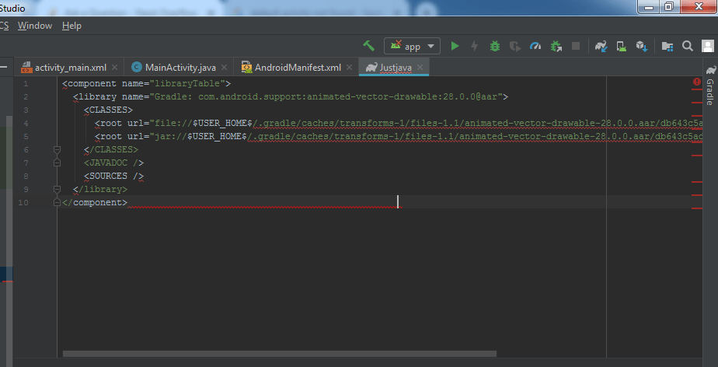Image resolution: width=718 pixels, height=367 pixels.
Task: Click the <CLASSES> tag on line 3
Action: pyautogui.click(x=108, y=110)
